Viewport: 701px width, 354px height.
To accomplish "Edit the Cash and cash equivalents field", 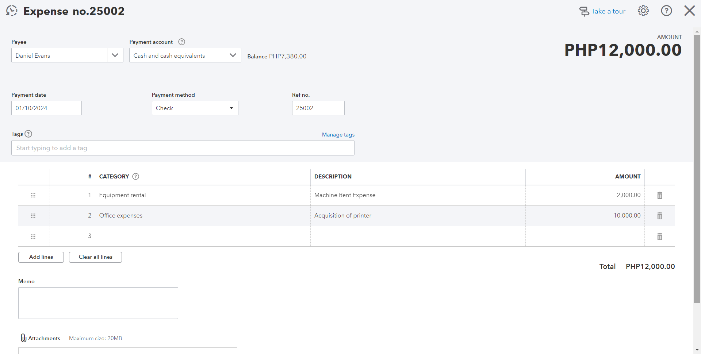I will coord(177,55).
